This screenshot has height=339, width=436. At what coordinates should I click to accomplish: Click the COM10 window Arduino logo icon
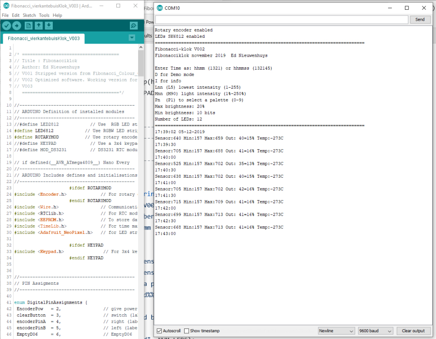click(x=159, y=8)
